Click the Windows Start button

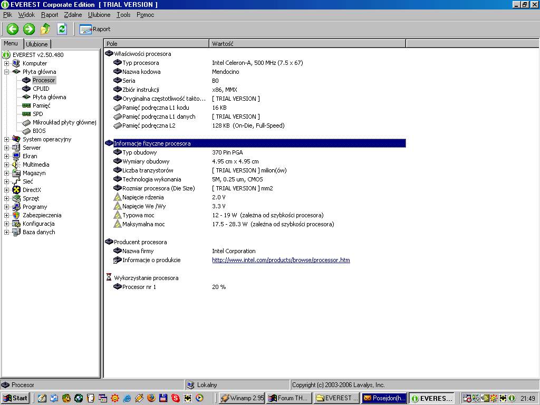click(15, 398)
